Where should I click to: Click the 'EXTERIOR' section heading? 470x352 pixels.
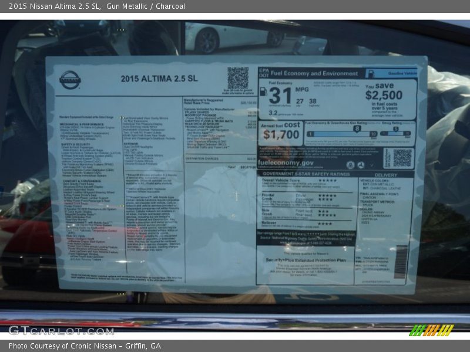(131, 144)
